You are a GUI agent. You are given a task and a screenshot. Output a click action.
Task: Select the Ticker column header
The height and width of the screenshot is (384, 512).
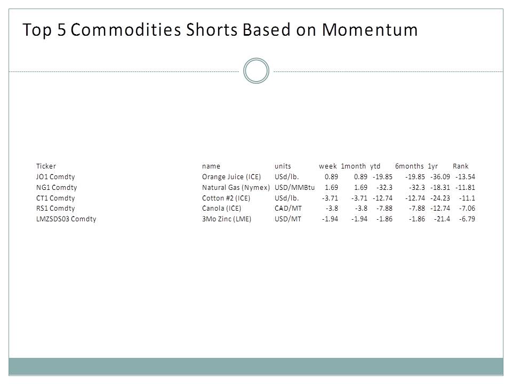point(46,166)
